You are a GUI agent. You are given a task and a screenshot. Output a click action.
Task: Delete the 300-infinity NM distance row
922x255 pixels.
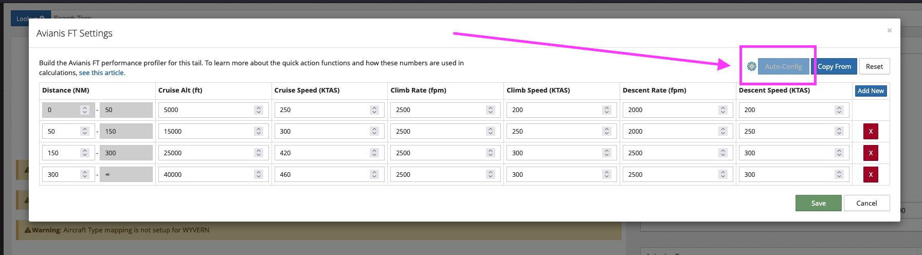coord(871,174)
